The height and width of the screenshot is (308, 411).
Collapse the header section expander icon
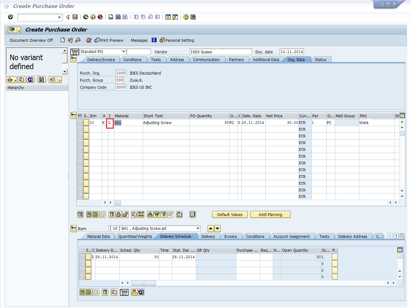[74, 59]
